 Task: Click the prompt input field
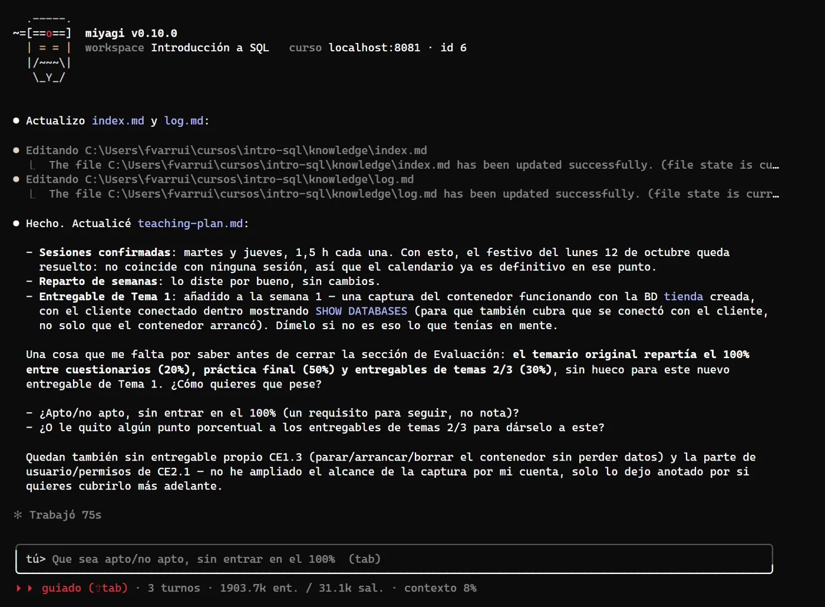click(394, 559)
